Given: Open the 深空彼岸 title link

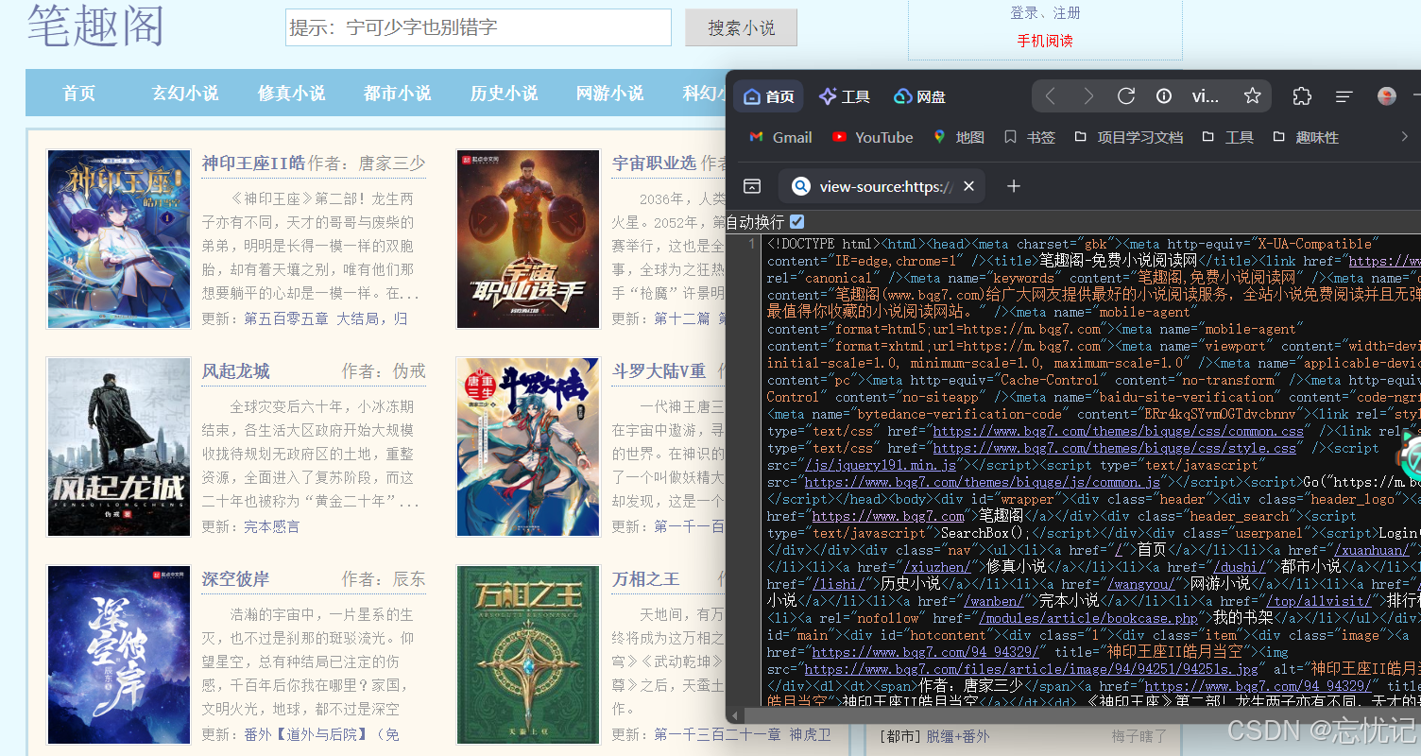Looking at the screenshot, I should tap(235, 579).
